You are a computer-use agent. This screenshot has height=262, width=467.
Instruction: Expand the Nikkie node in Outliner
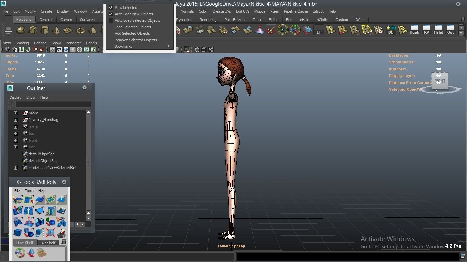(15, 113)
